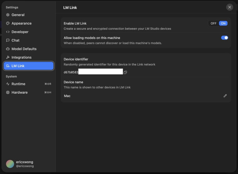Click the Appearance palette icon
The image size is (238, 174).
[8, 23]
